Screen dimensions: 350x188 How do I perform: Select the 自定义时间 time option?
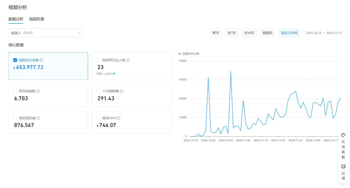click(289, 33)
